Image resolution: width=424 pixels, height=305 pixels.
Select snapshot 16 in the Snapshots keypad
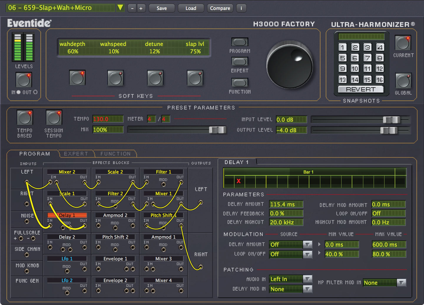[380, 79]
